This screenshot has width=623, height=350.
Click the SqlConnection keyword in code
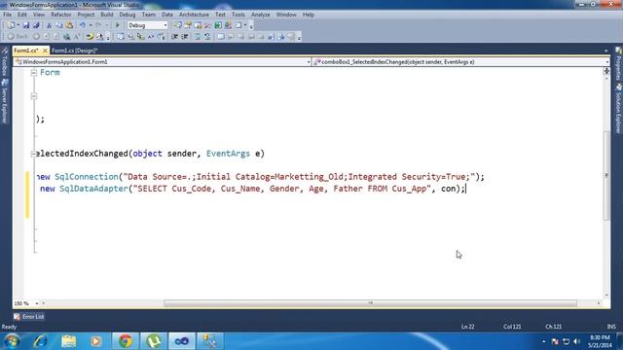coord(87,177)
